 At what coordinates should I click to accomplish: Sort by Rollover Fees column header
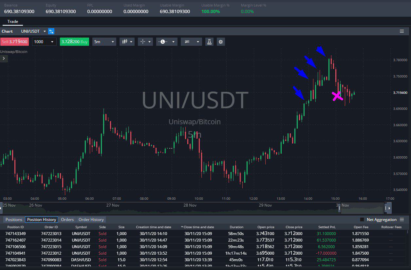pos(391,227)
